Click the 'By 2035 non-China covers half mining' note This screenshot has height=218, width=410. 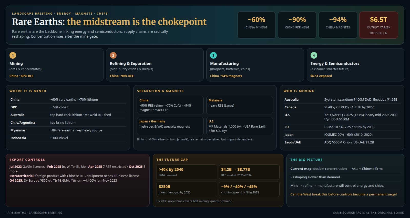pos(195,201)
